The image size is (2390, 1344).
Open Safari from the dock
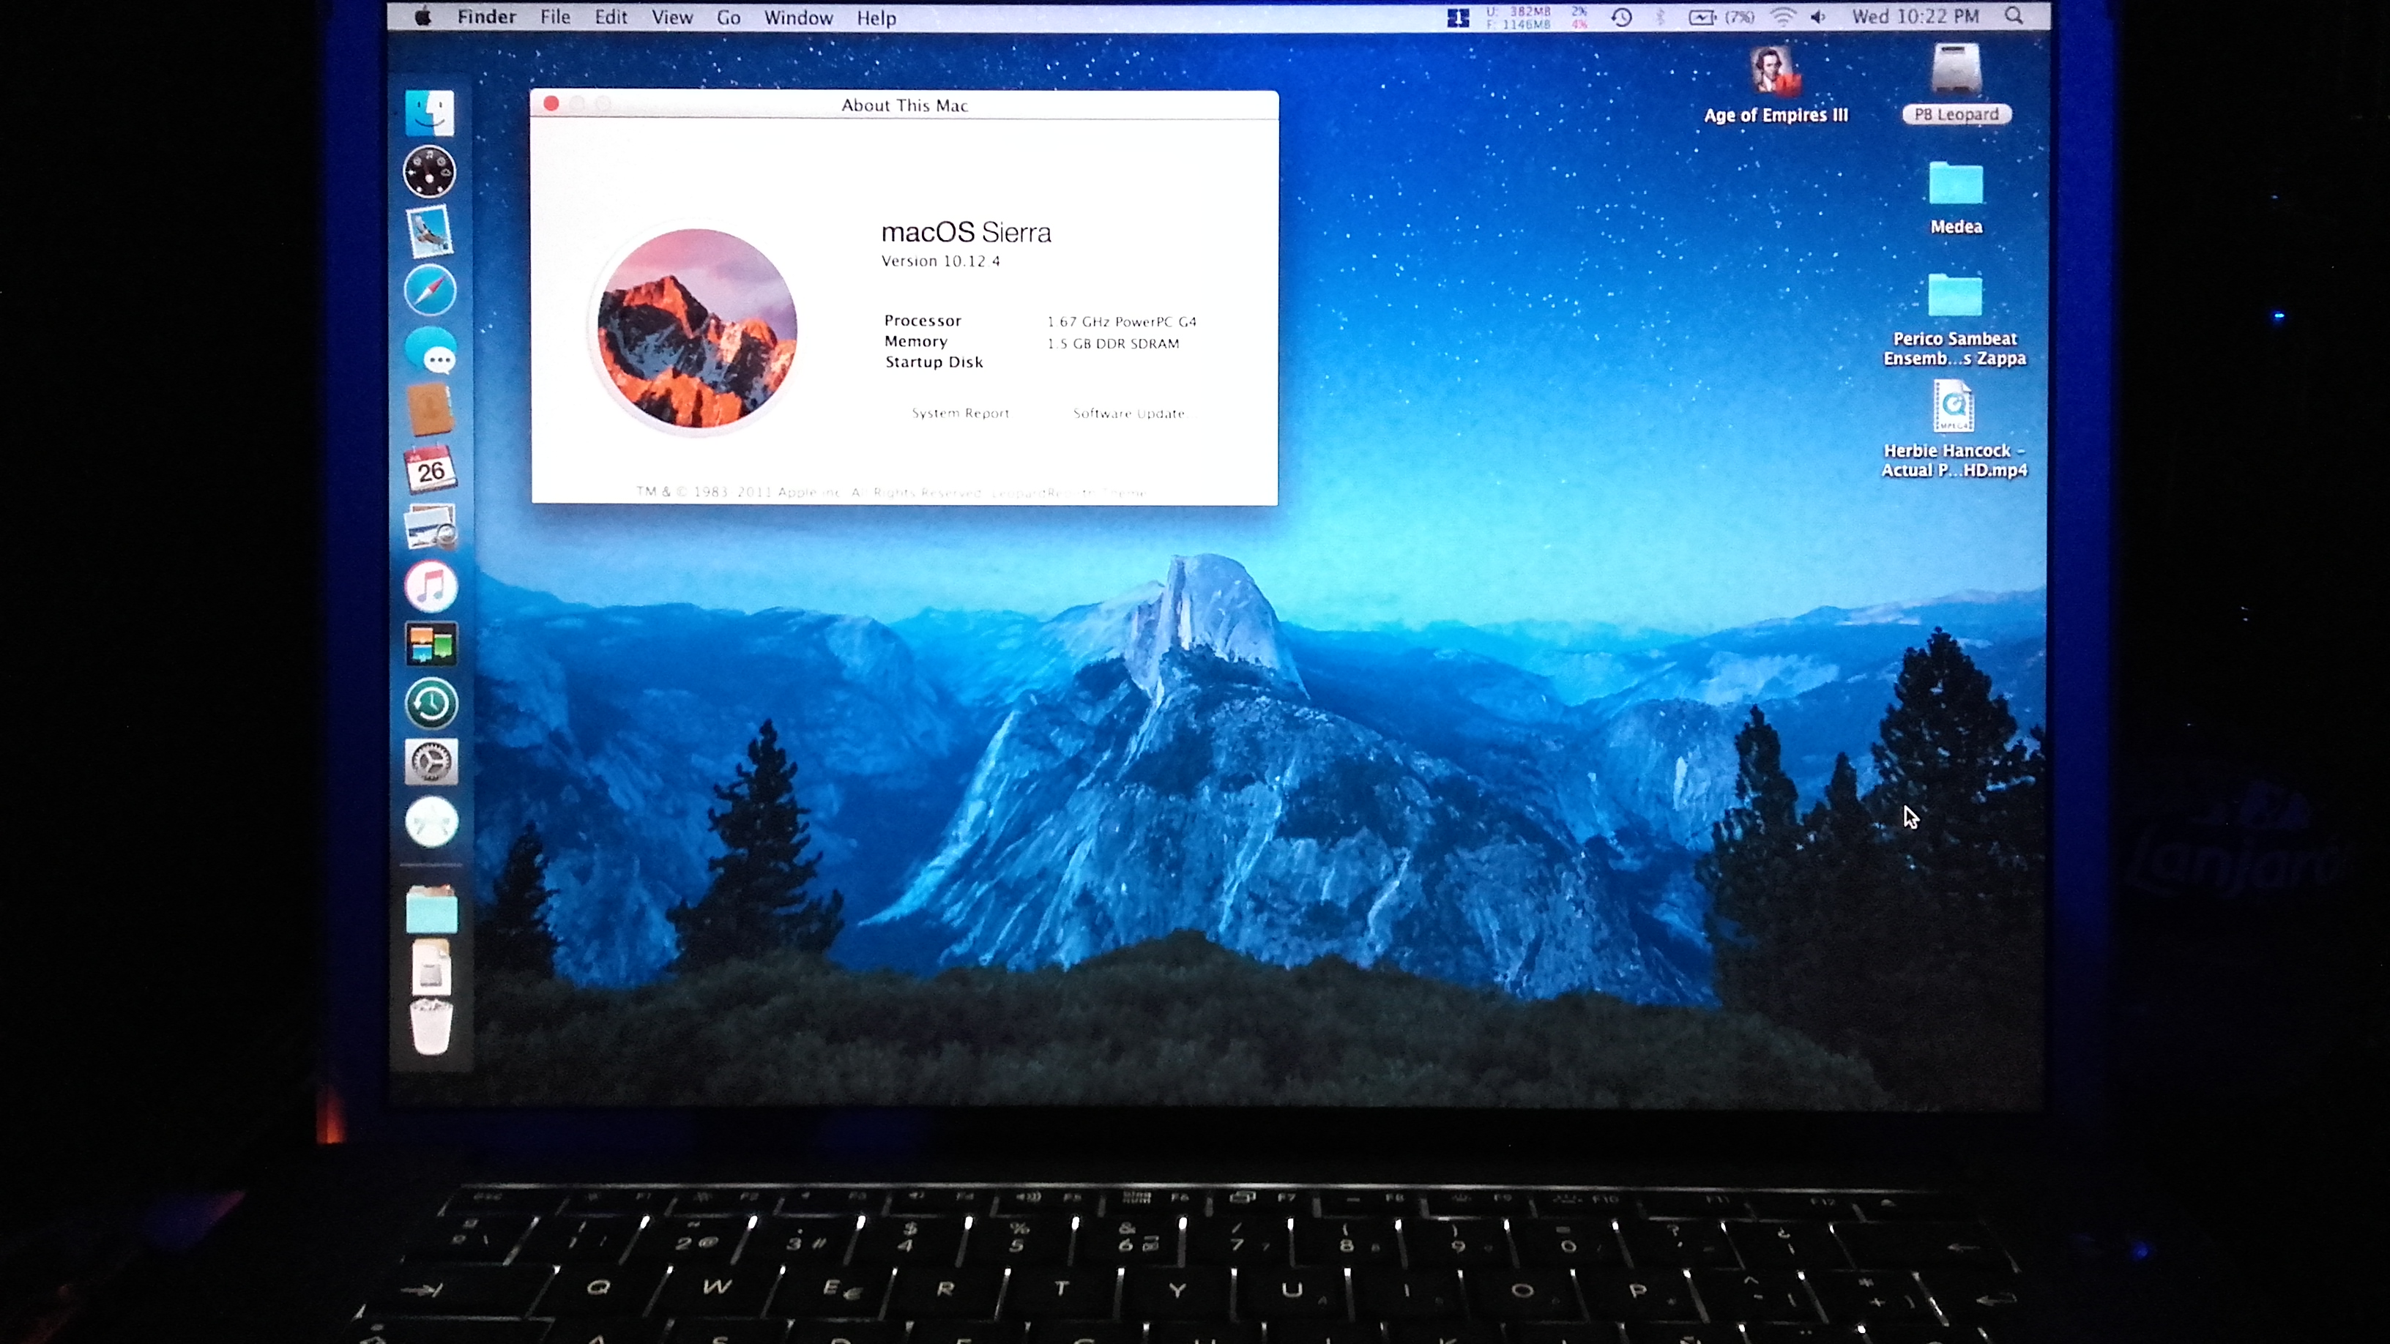(431, 291)
